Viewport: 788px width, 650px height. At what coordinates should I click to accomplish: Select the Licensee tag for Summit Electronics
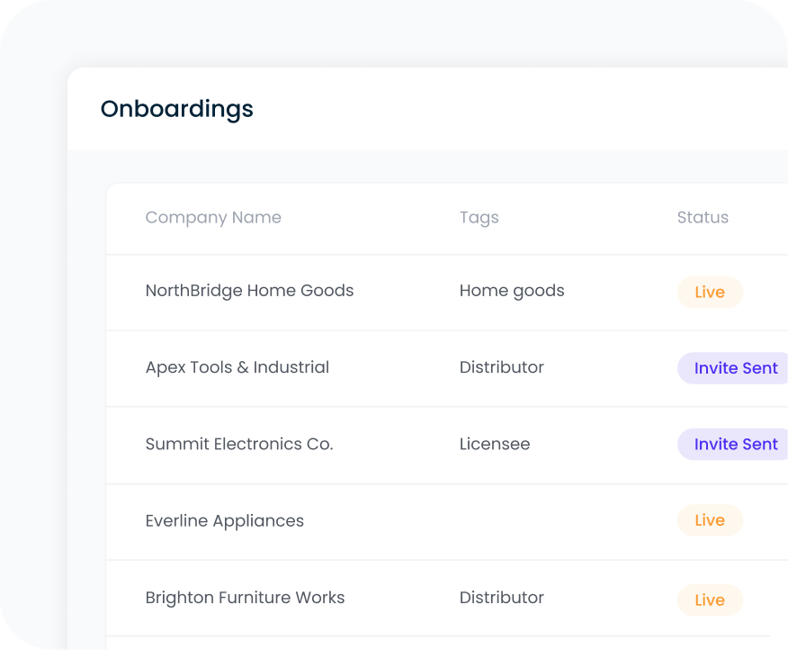495,444
